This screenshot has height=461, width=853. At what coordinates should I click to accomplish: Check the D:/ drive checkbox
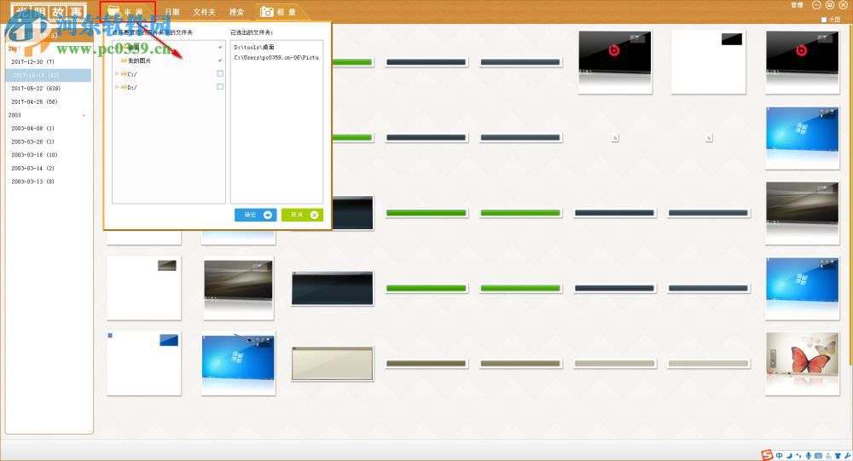220,86
